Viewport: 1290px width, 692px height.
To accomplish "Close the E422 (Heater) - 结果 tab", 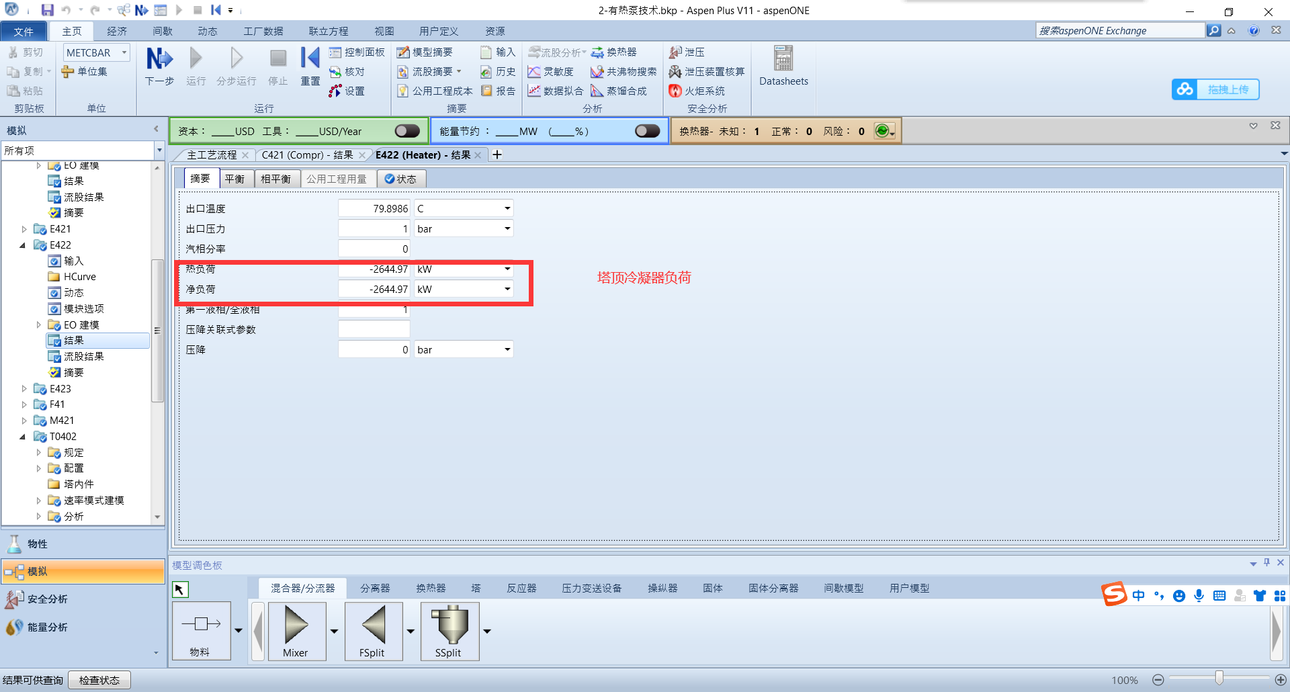I will click(478, 155).
